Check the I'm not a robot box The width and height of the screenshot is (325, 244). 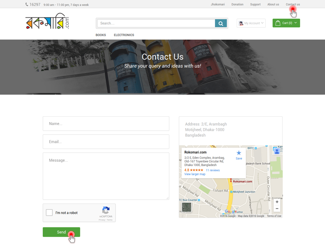(49, 213)
